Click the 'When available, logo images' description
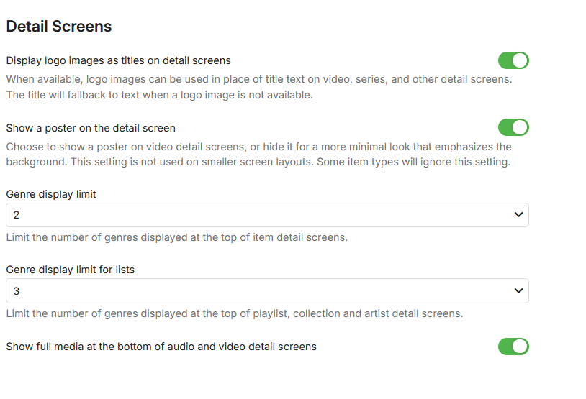This screenshot has height=399, width=586. point(259,79)
